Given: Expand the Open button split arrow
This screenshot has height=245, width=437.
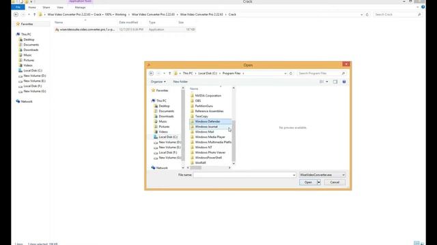Looking at the screenshot, I should pos(319,182).
